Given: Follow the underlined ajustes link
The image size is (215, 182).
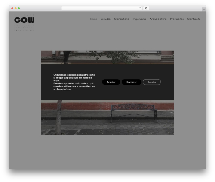Looking at the screenshot, I should tap(66, 89).
